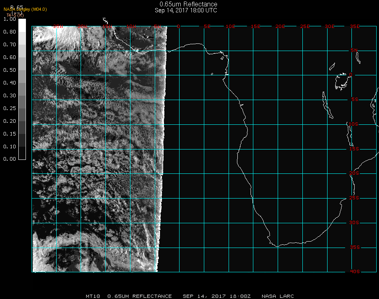
Task: Select the 0.15 colorbar value label
Action: tap(10, 134)
